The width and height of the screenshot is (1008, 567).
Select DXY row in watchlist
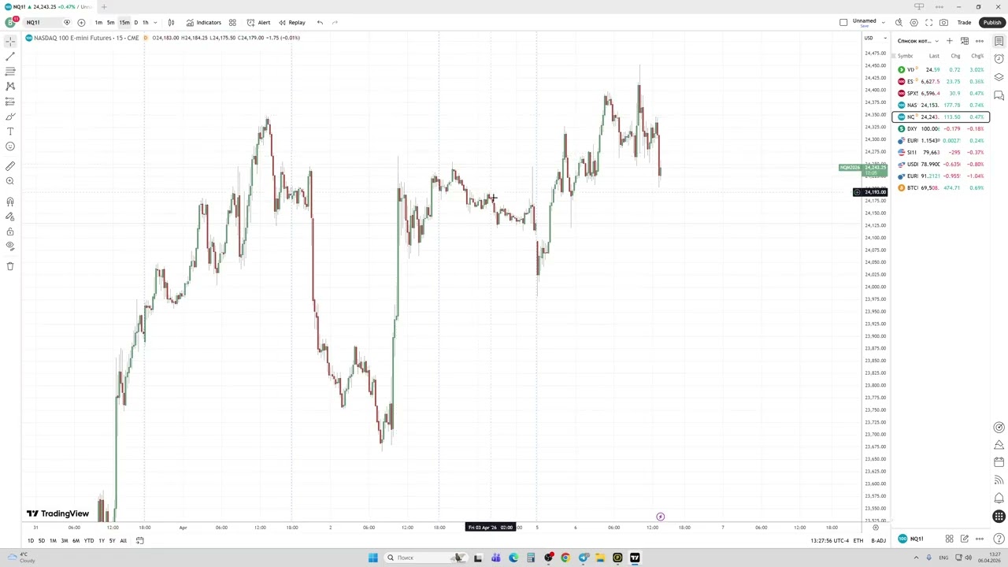(x=941, y=128)
